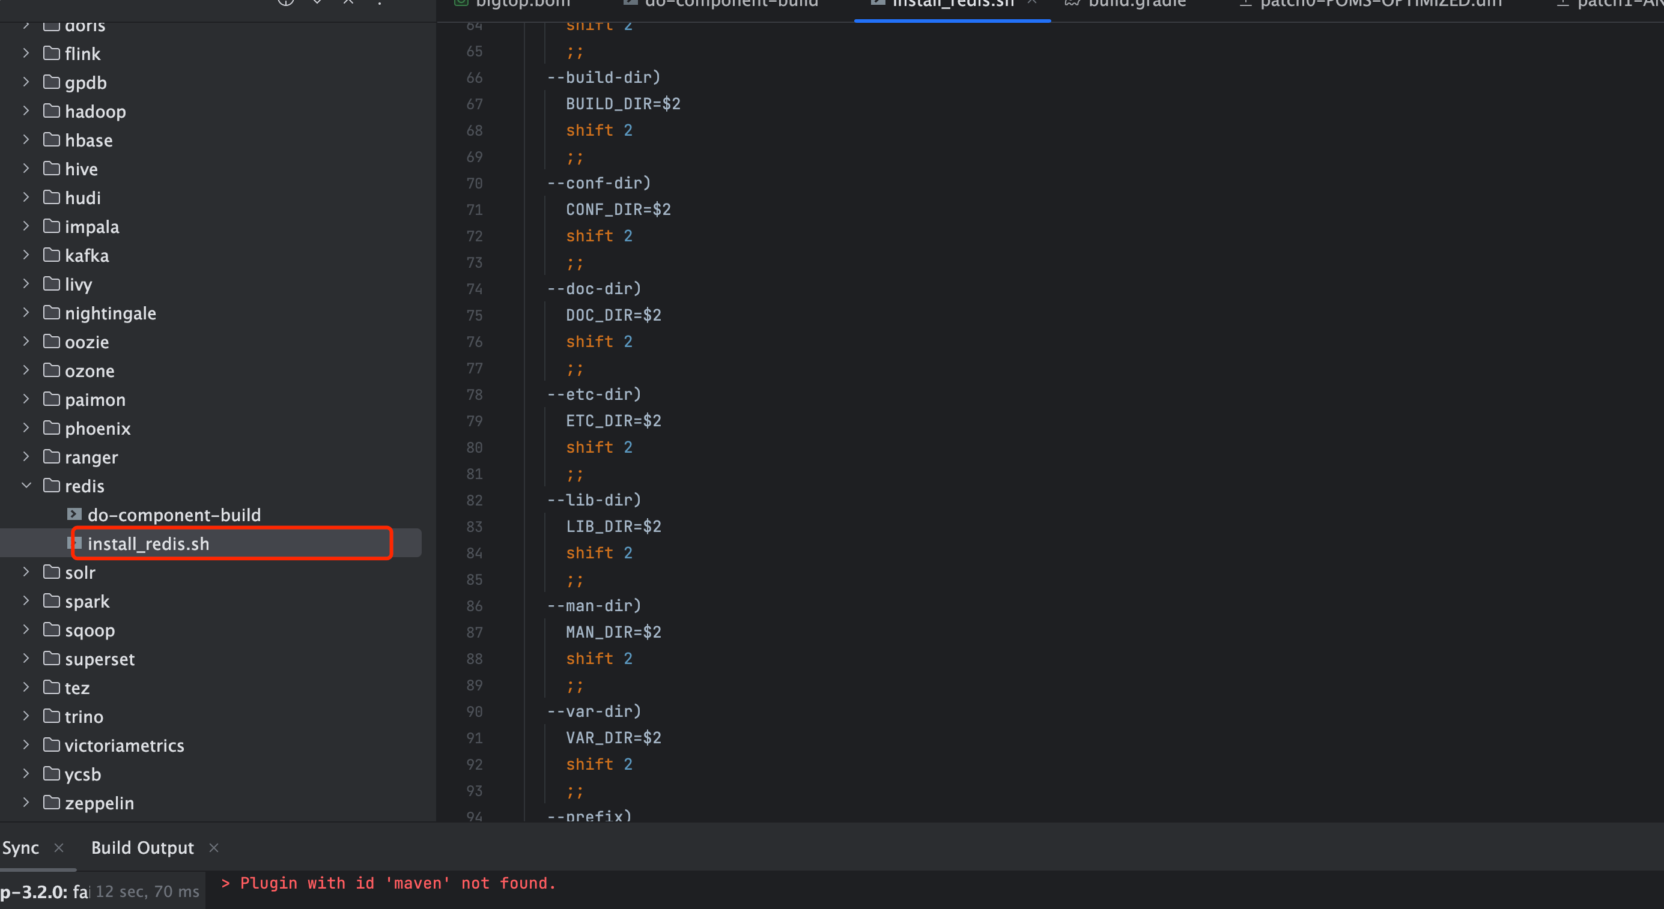Click the ycsb folder icon
Image resolution: width=1664 pixels, height=909 pixels.
pos(52,773)
